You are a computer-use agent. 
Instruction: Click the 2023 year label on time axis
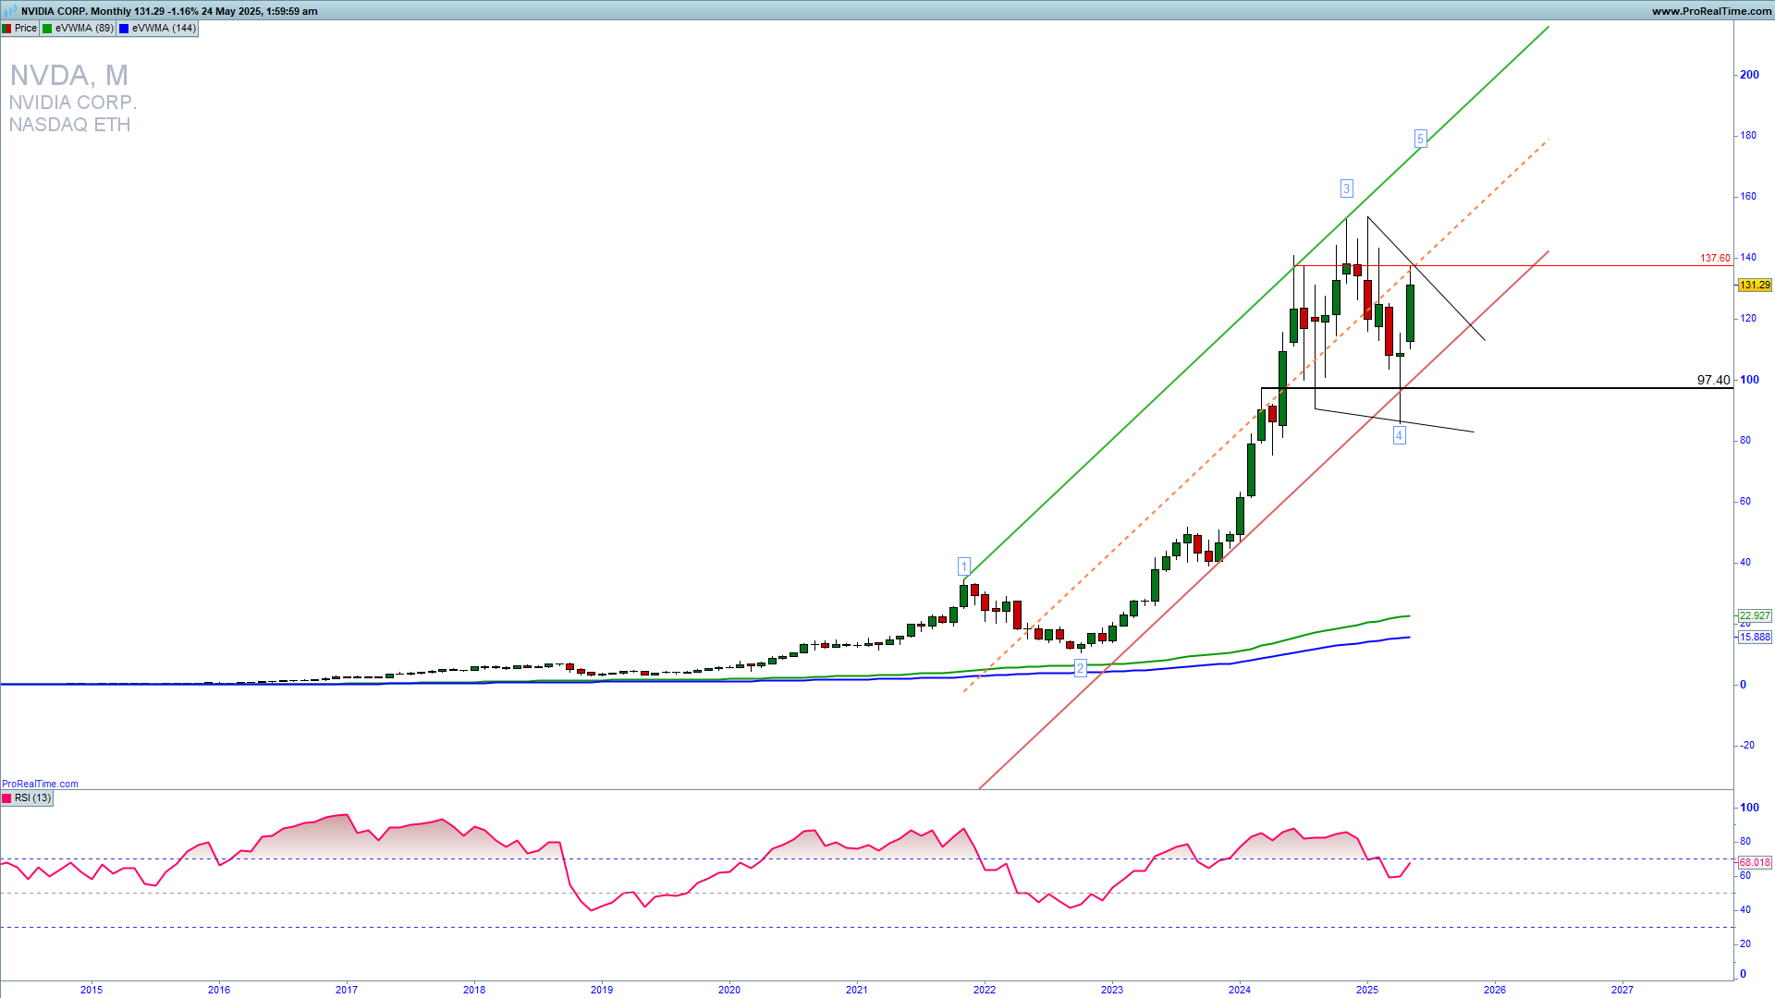tap(1112, 991)
